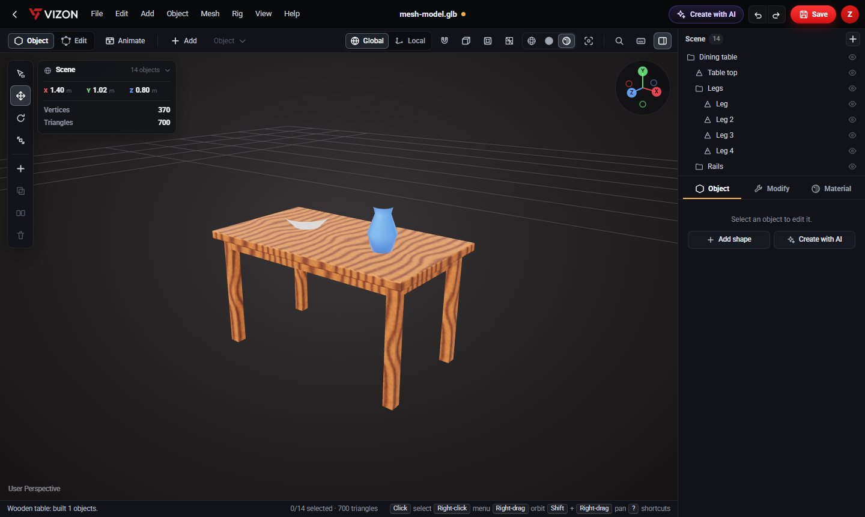Set transform orientation to Global

[x=367, y=41]
